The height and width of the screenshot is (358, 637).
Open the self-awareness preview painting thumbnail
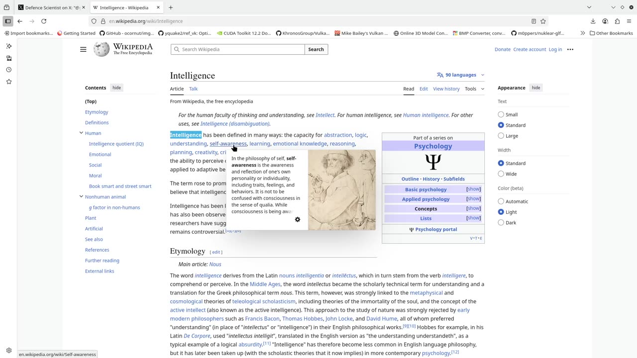[342, 190]
